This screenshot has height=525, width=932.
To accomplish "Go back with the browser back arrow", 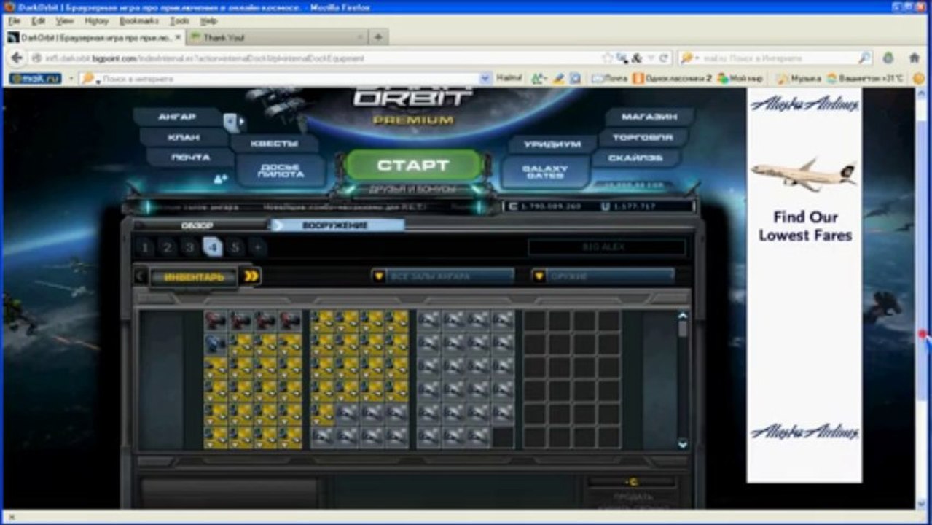I will click(x=16, y=58).
